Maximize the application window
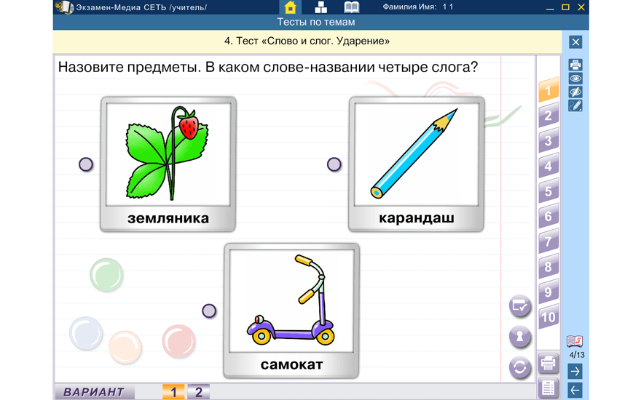Image resolution: width=641 pixels, height=400 pixels. point(565,7)
